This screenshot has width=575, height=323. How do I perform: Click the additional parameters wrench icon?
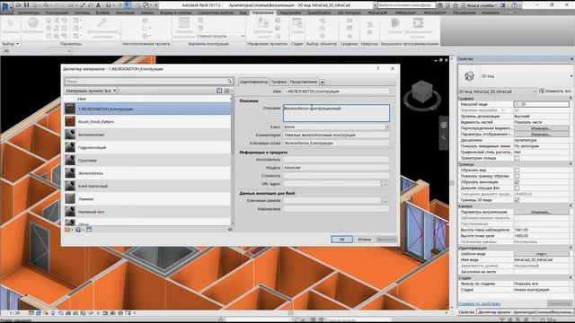(x=102, y=22)
